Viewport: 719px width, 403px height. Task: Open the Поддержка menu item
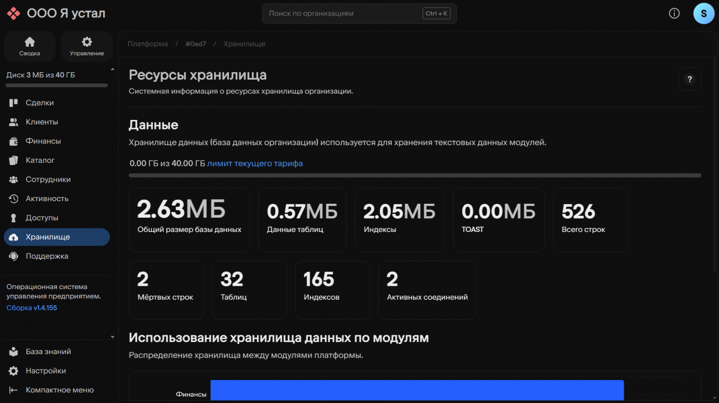(x=57, y=256)
